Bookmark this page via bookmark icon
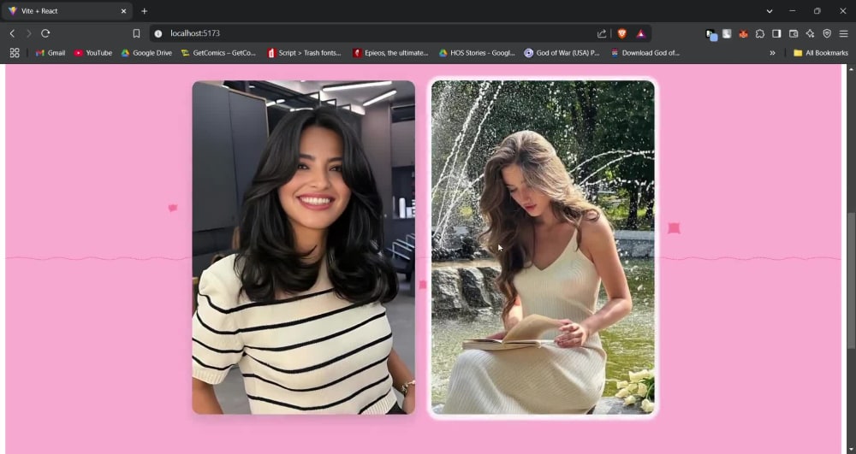Viewport: 856px width, 454px height. (136, 33)
